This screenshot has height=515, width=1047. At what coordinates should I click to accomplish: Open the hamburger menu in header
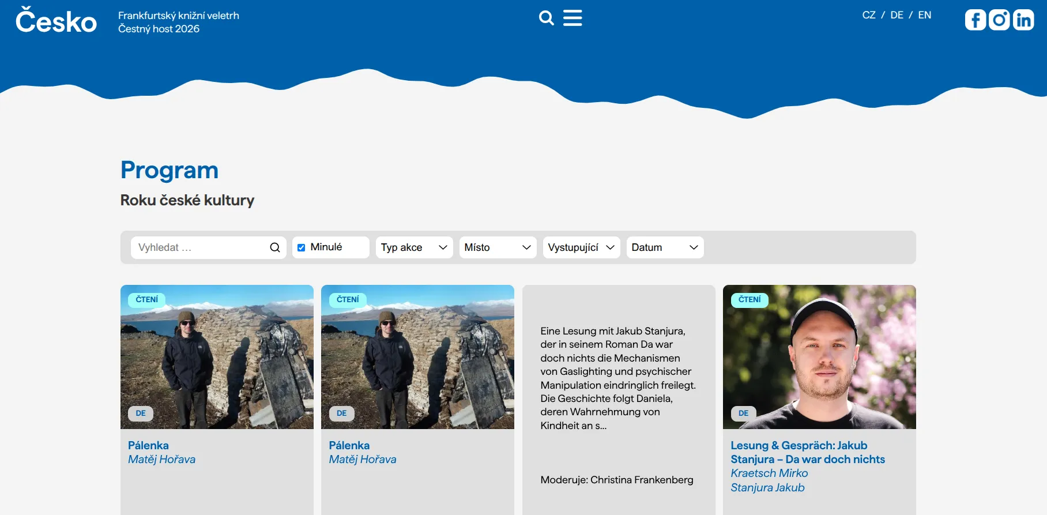(x=573, y=18)
